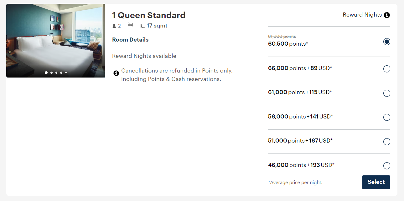Select the 46,000 points plus 193 USD option

387,166
